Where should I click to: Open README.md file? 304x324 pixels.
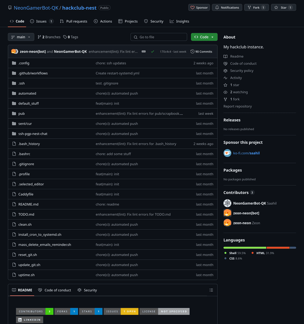(x=28, y=204)
